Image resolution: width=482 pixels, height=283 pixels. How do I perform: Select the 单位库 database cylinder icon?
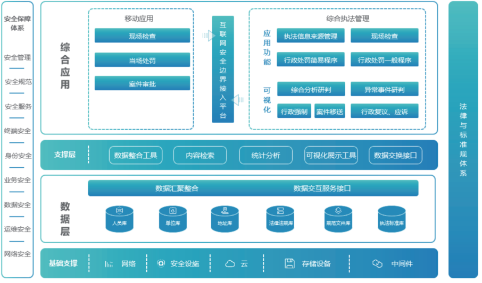[x=172, y=219]
